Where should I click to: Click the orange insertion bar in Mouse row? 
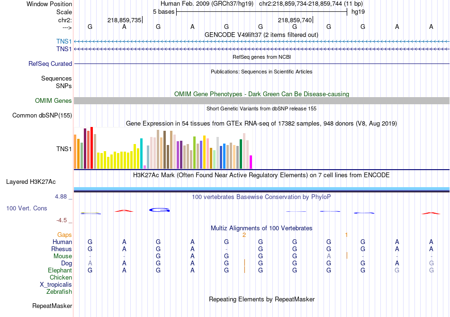tap(347, 255)
